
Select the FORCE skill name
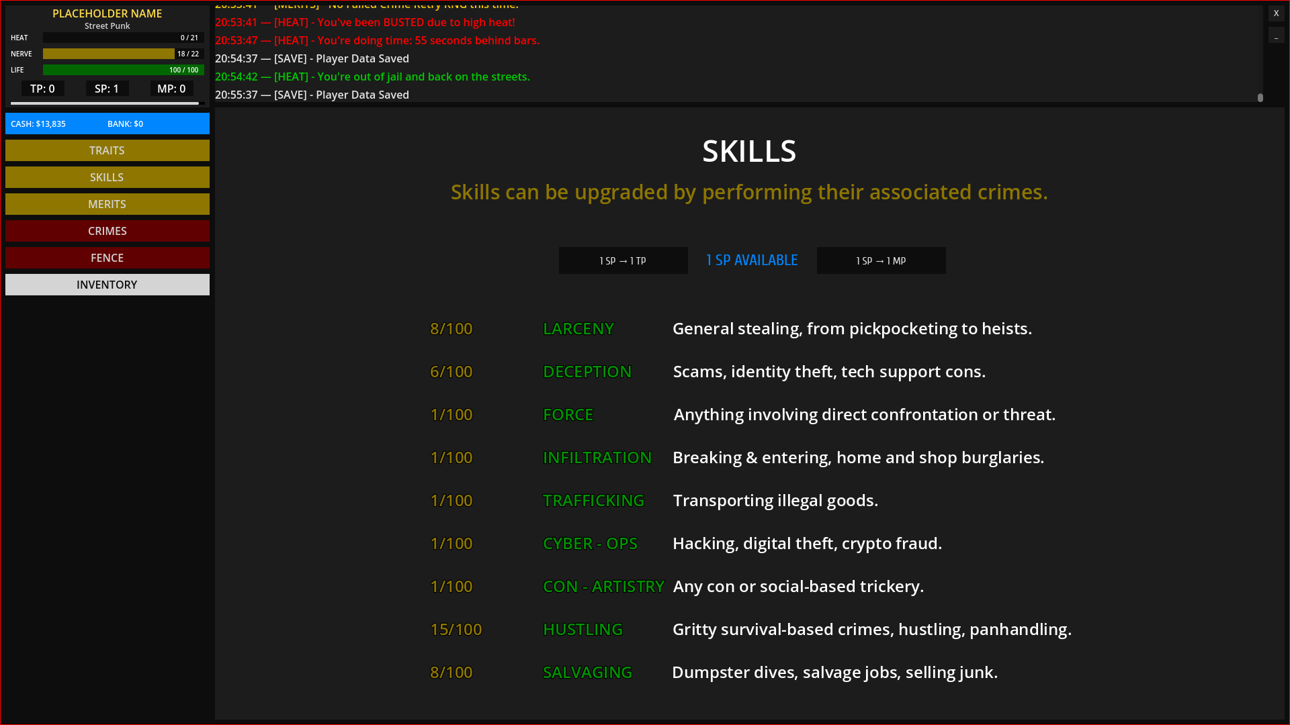click(568, 414)
